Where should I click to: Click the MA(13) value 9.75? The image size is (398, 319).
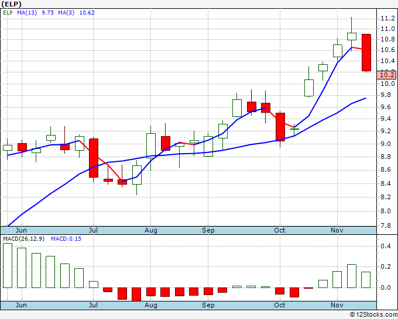click(48, 13)
